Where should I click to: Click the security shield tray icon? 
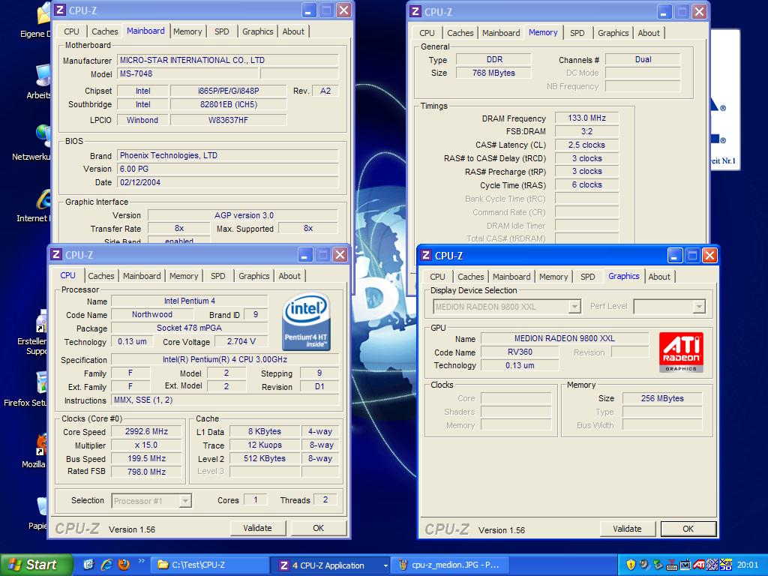pos(631,565)
